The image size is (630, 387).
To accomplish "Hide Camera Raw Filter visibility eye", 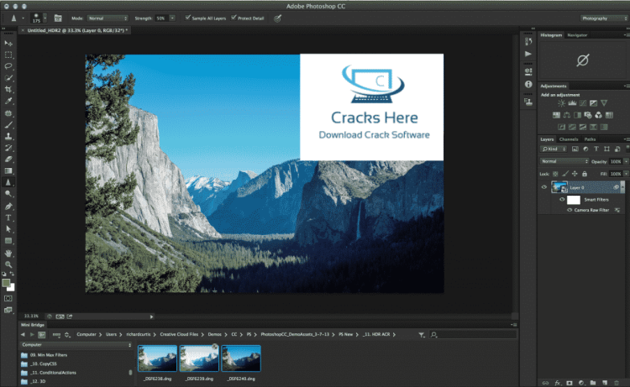I will point(570,210).
